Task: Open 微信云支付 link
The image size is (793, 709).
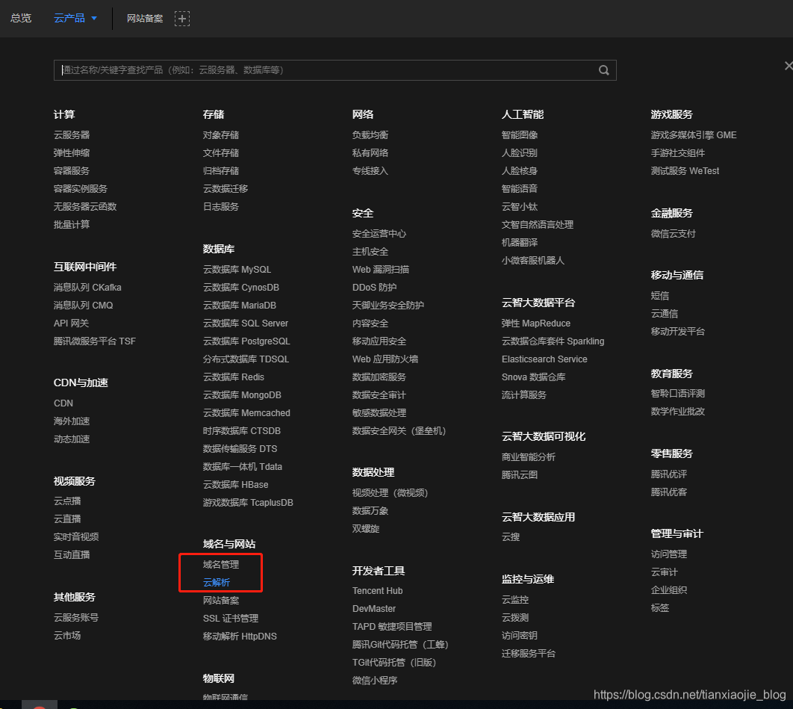Action: pos(673,234)
